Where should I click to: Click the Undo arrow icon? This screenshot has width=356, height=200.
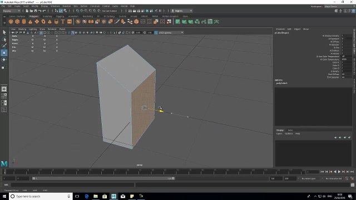coord(39,11)
